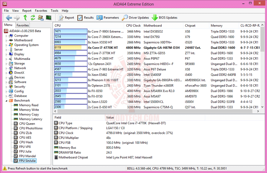This screenshot has height=173, width=267.
Task: Click the 12x Opteron 2431 row
Action: (x=157, y=64)
